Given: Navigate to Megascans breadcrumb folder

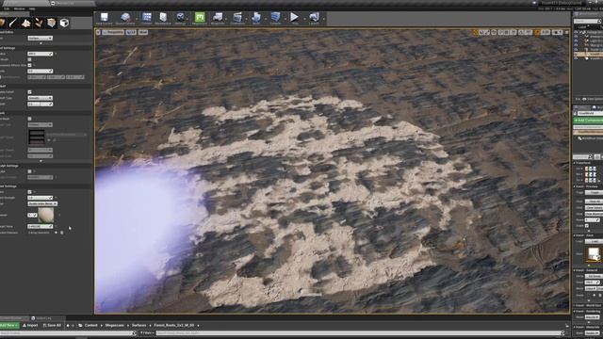Looking at the screenshot, I should [x=115, y=325].
